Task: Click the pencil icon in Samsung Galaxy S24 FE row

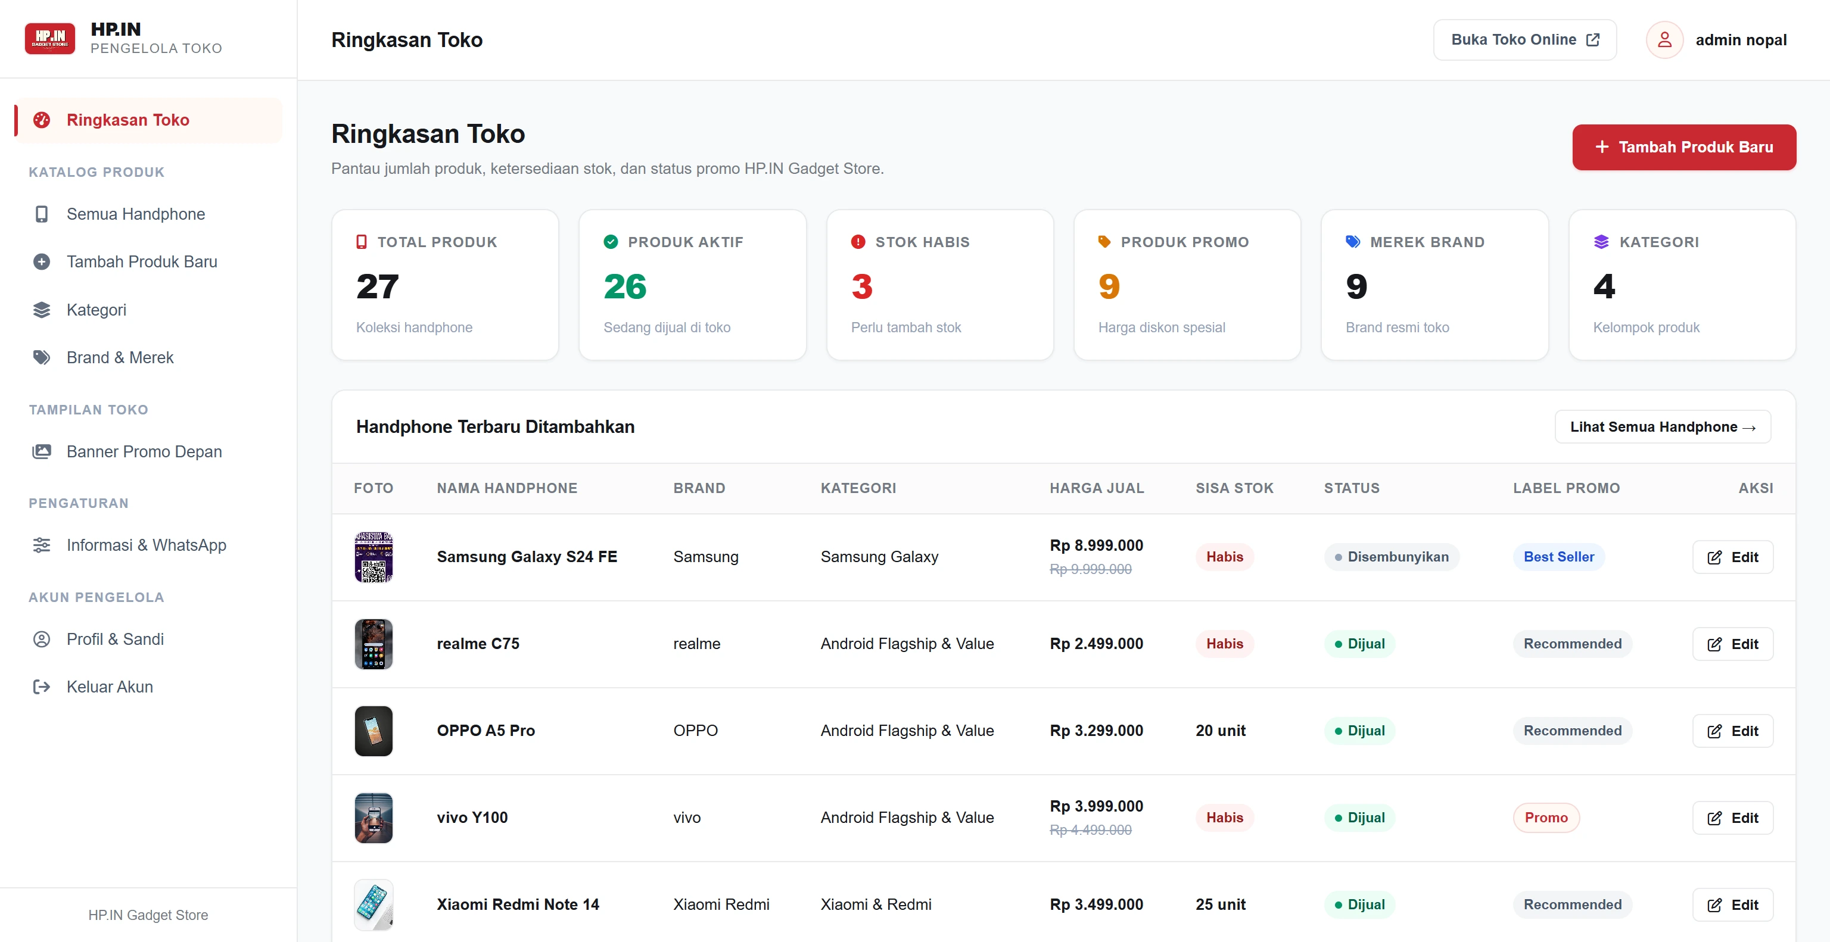Action: (1714, 558)
